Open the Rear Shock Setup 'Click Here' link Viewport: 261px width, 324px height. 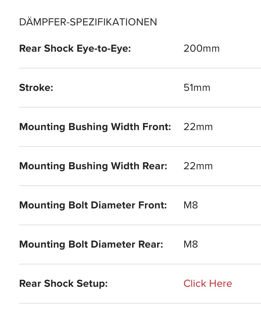coord(207,283)
